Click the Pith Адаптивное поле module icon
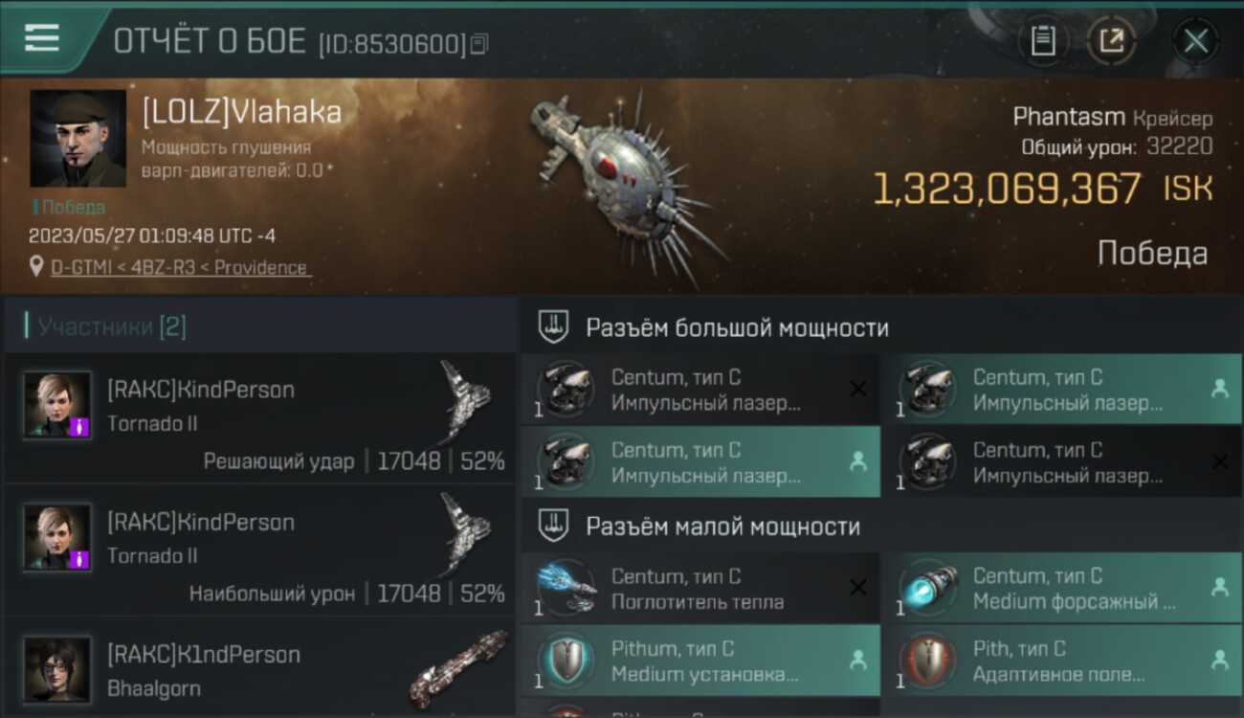This screenshot has height=718, width=1244. [x=928, y=662]
